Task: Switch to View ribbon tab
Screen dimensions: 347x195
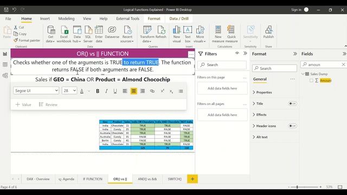Action: [87, 18]
